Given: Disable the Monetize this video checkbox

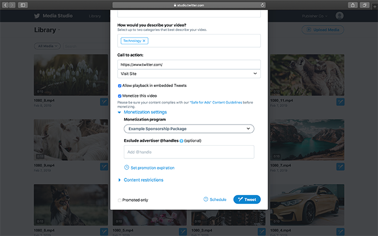Looking at the screenshot, I should tap(120, 96).
